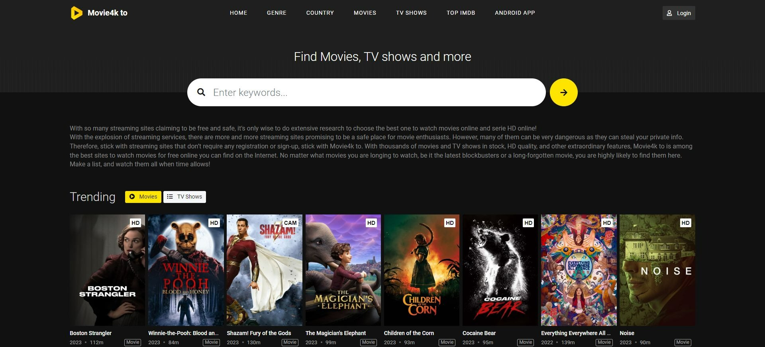Open TOP IMDB page
The image size is (765, 347).
(x=461, y=13)
